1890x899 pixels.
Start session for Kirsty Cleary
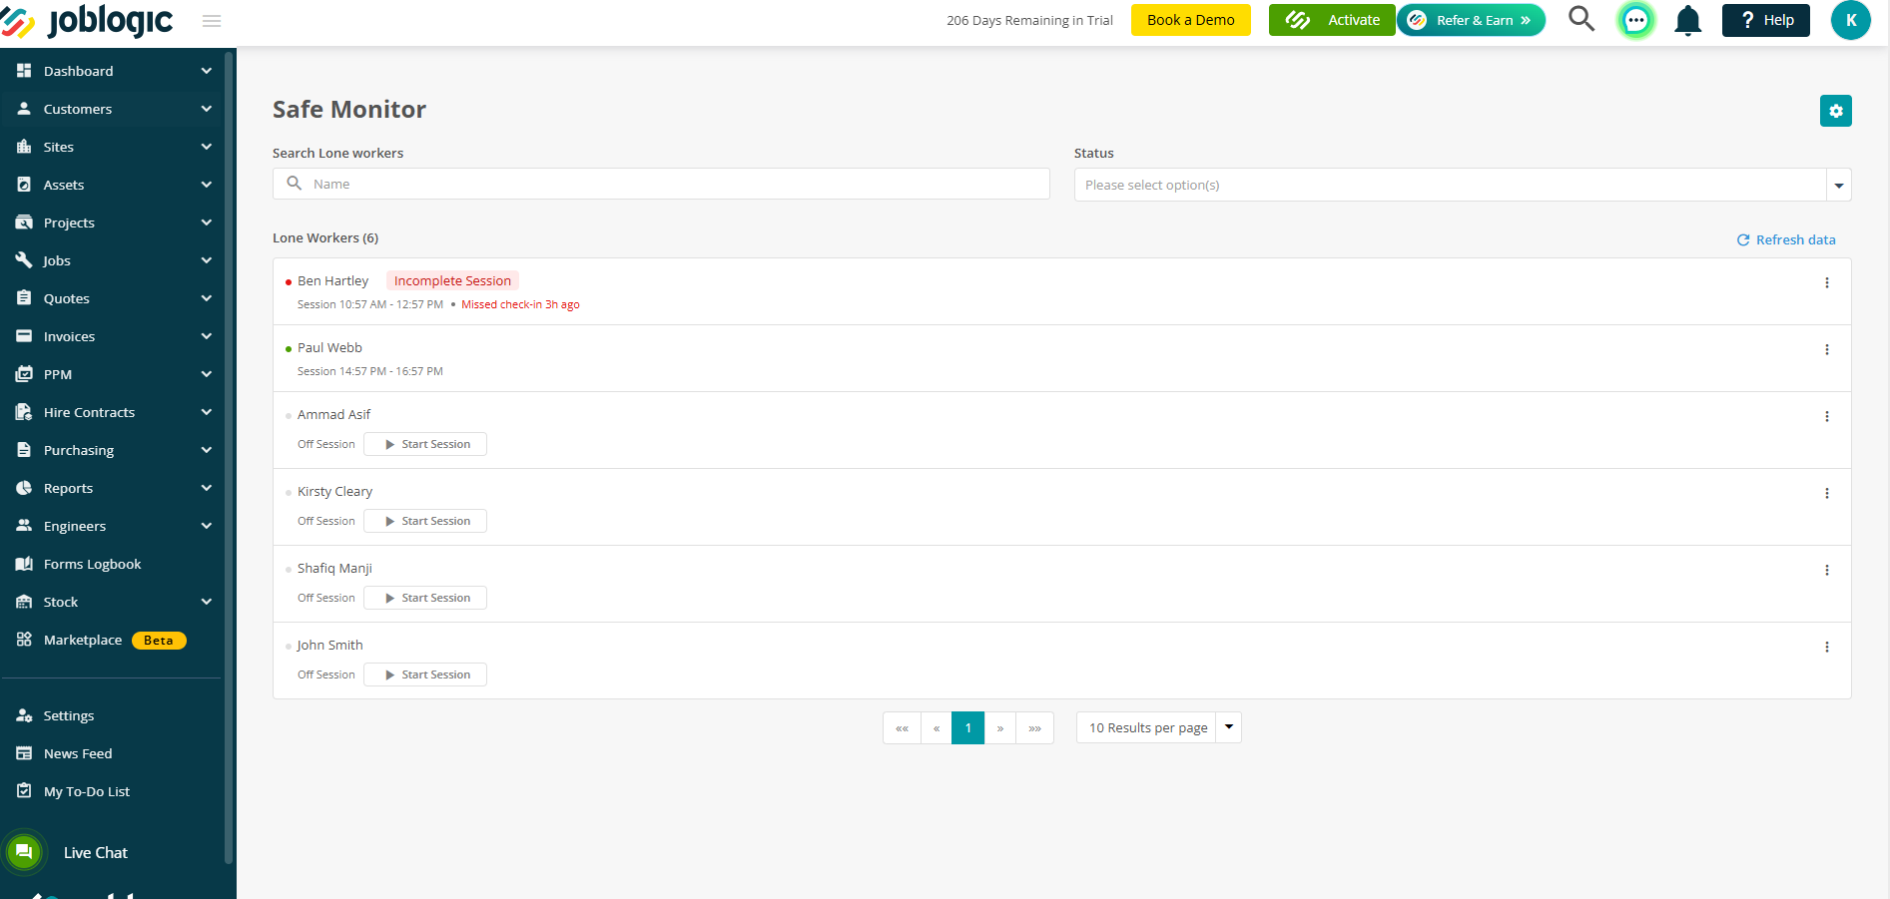(x=425, y=521)
